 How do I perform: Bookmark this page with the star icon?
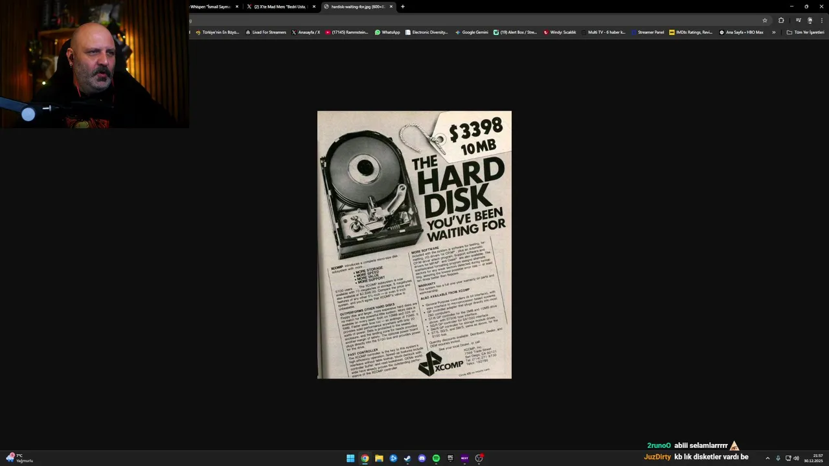[x=765, y=20]
